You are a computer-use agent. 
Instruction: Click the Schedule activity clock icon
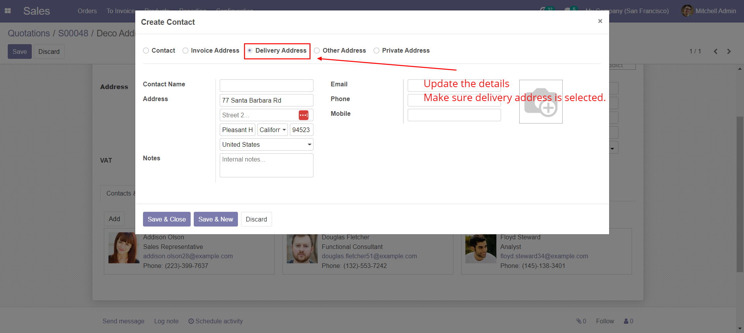191,321
